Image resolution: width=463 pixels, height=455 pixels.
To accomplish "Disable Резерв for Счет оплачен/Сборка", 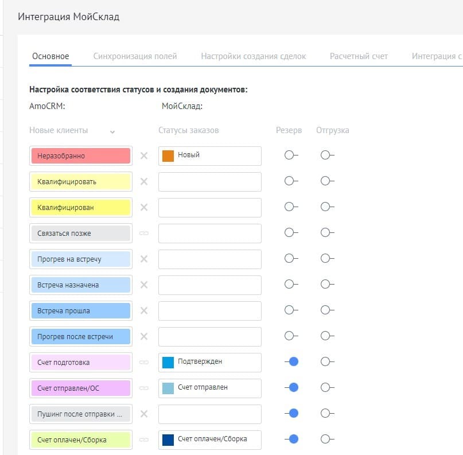I will click(x=291, y=439).
